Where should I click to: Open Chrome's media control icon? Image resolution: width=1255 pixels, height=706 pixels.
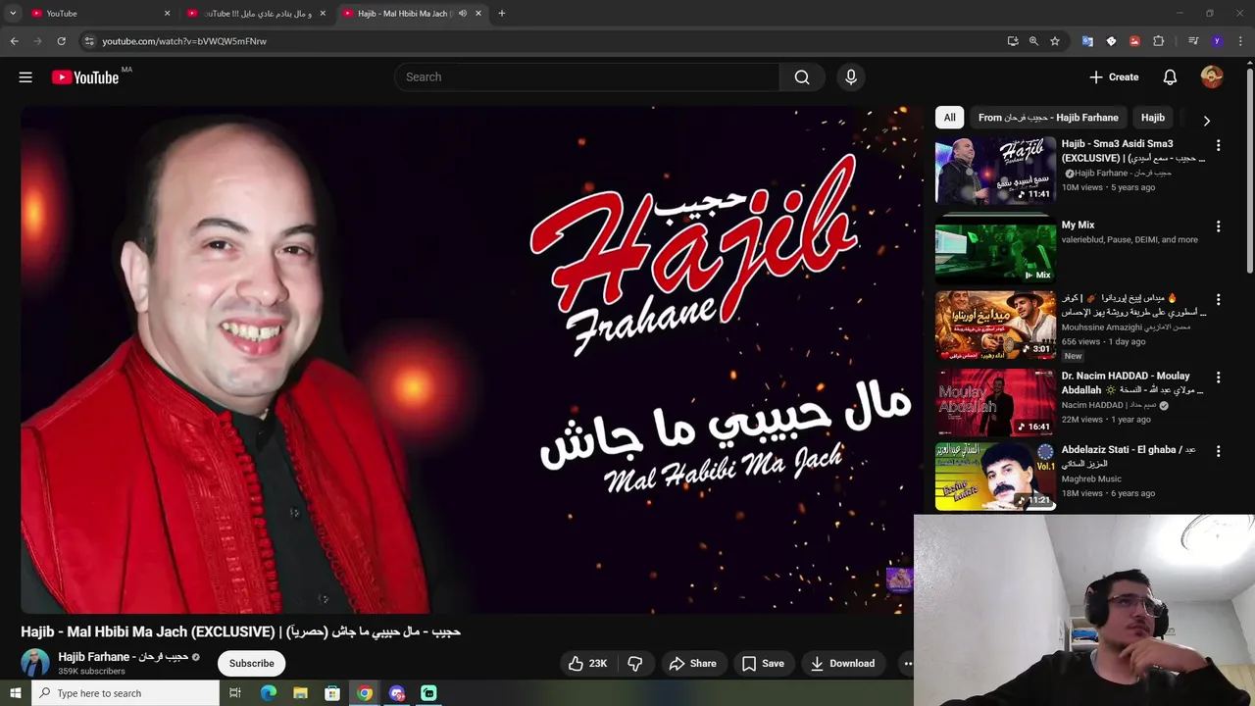1193,41
